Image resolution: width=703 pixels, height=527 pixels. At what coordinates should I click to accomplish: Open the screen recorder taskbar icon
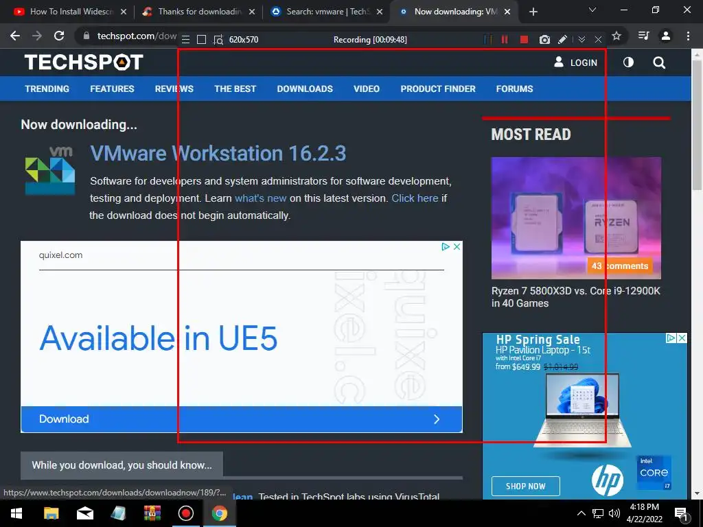pyautogui.click(x=185, y=513)
